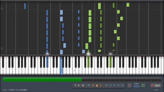Toggle the Eb key label button

(x=79, y=85)
